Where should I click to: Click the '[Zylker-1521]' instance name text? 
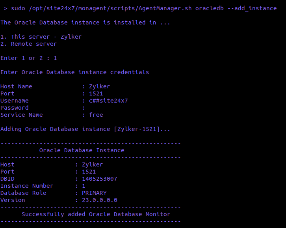click(137, 129)
